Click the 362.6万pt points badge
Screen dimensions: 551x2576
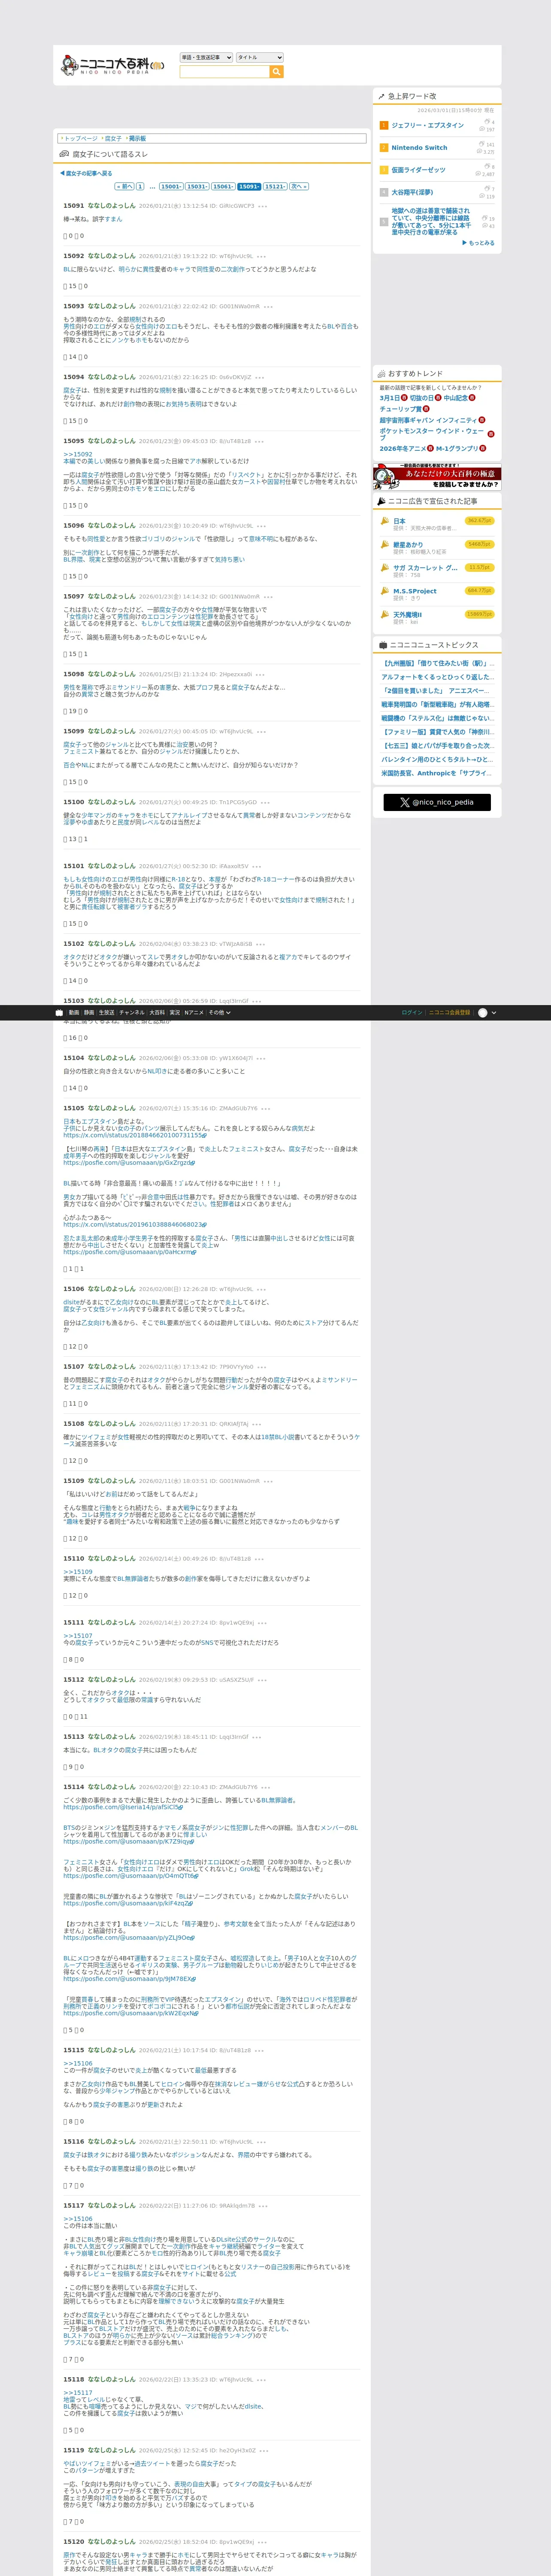480,521
